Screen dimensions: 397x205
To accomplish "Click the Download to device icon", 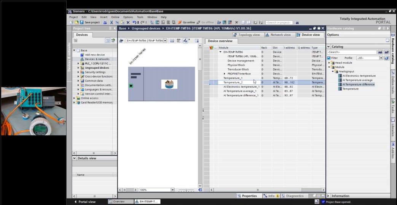I will click(x=158, y=22).
